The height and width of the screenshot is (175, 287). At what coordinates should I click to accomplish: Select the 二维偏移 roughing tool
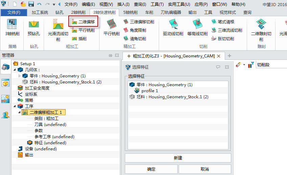pyautogui.click(x=83, y=22)
